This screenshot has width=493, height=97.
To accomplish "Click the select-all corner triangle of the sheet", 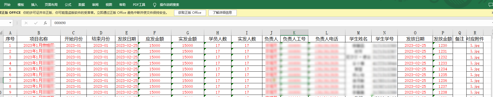I will (x=1, y=33).
